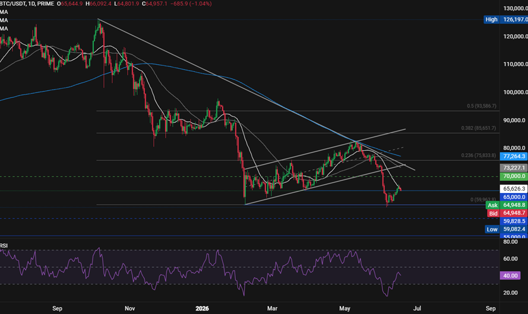The width and height of the screenshot is (528, 314).
Task: Click the Jul label on time axis
Action: pos(417,308)
